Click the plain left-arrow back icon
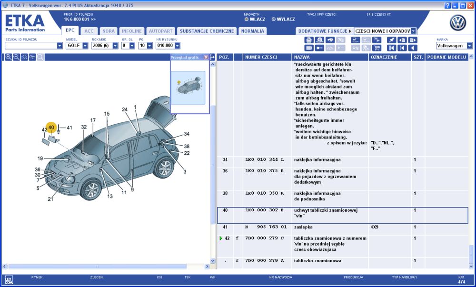The width and height of the screenshot is (476, 287). point(413,48)
